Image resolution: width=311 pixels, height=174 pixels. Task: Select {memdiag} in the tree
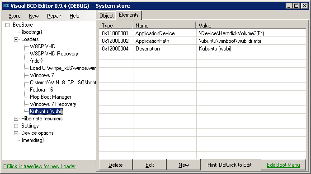click(x=33, y=140)
